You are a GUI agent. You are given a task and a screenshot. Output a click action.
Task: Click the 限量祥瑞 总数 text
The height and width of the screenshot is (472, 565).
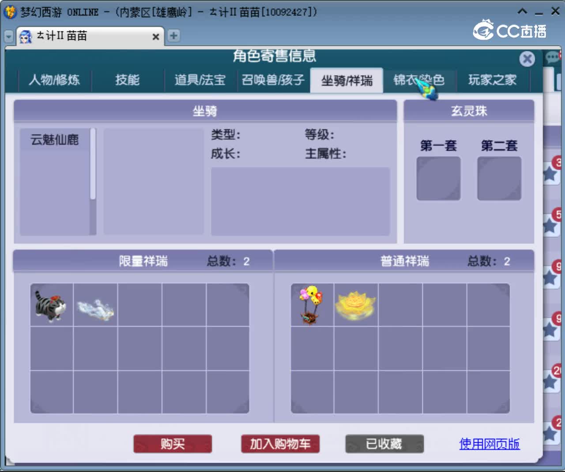[228, 261]
